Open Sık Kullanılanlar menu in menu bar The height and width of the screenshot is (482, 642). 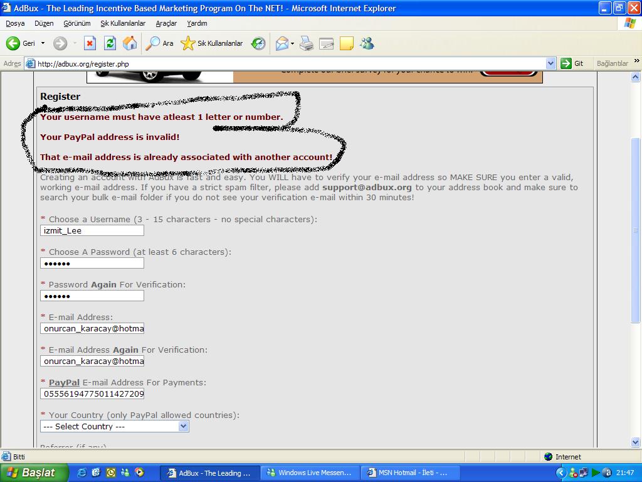point(123,23)
